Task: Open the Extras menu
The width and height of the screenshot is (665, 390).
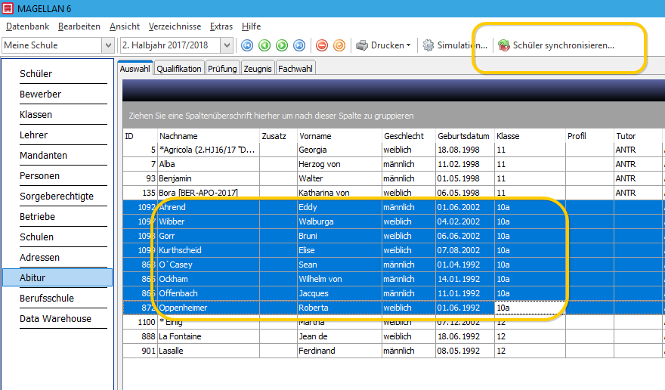Action: click(x=221, y=26)
